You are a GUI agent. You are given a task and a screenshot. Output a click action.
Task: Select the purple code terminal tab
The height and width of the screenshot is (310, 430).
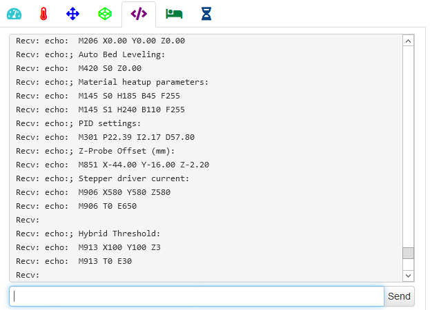139,14
